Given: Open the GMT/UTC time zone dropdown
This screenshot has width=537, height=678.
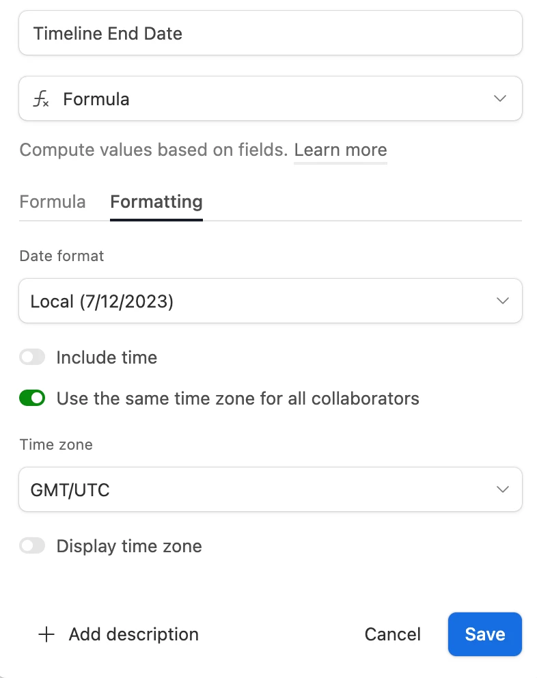Looking at the screenshot, I should coord(271,489).
